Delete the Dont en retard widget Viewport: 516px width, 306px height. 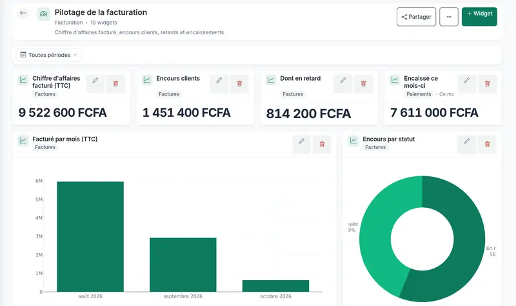[363, 84]
